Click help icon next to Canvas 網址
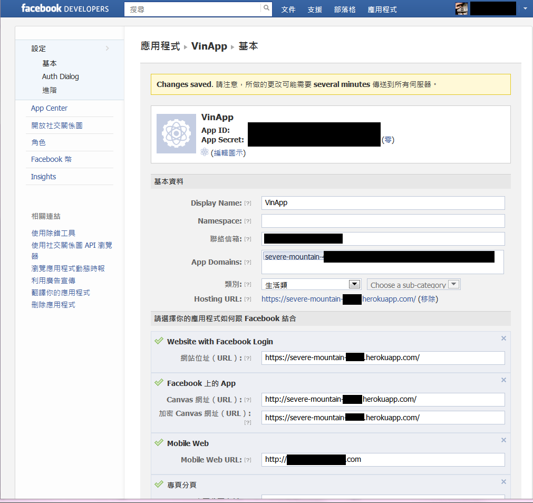This screenshot has height=503, width=533. tap(248, 400)
